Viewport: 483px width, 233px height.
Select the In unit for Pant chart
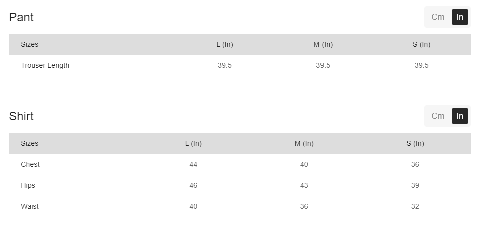point(460,17)
